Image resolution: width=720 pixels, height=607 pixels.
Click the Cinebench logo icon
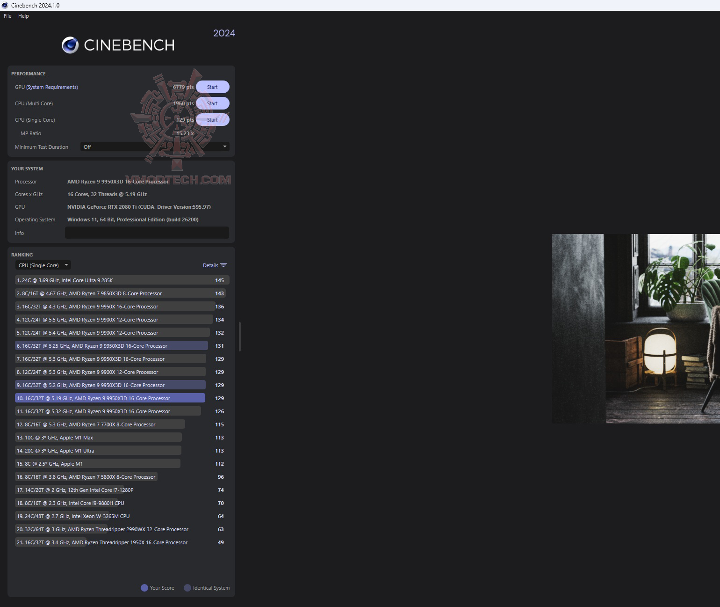click(70, 45)
